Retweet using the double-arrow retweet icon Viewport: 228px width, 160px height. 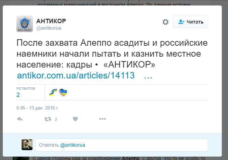click(x=48, y=119)
